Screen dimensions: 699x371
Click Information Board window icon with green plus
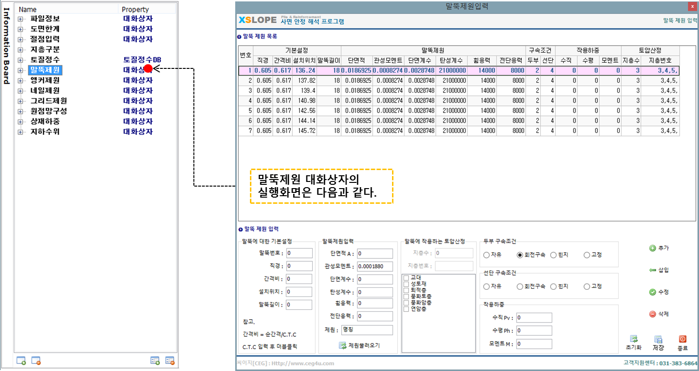coord(21,361)
